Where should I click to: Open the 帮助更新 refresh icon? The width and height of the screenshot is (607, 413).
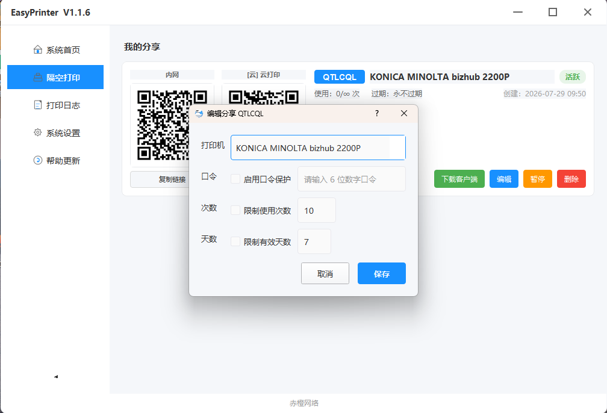point(37,160)
